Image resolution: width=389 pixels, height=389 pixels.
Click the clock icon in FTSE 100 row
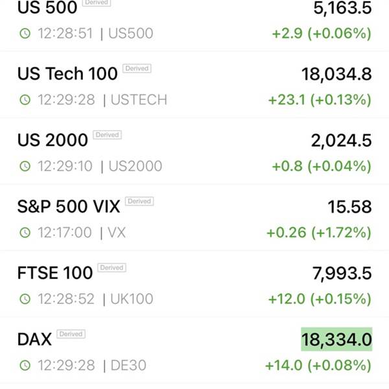click(x=25, y=299)
